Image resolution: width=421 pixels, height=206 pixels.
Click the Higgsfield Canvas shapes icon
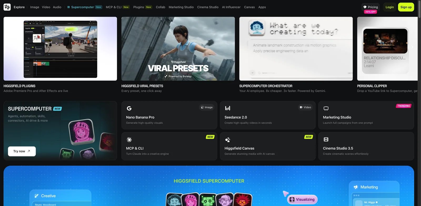[228, 139]
